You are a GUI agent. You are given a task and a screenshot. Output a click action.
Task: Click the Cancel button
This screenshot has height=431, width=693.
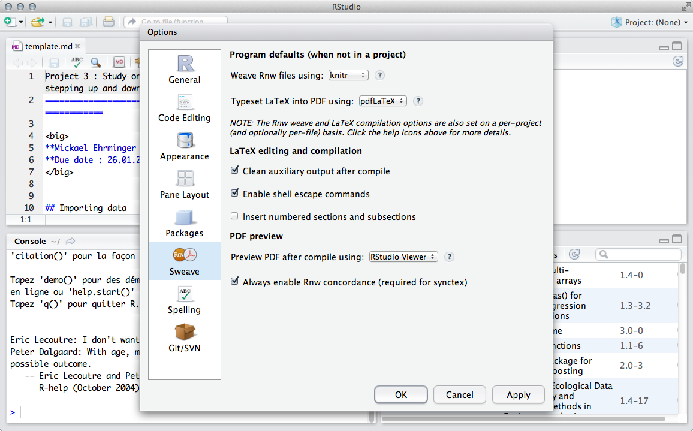pyautogui.click(x=459, y=394)
